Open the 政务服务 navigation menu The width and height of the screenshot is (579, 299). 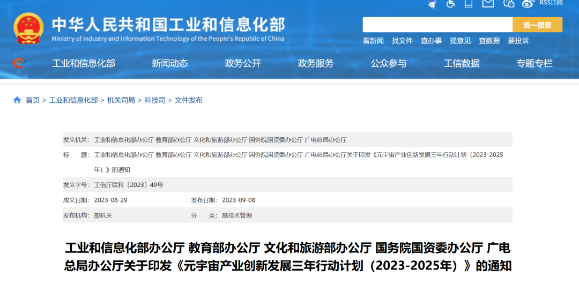(316, 63)
